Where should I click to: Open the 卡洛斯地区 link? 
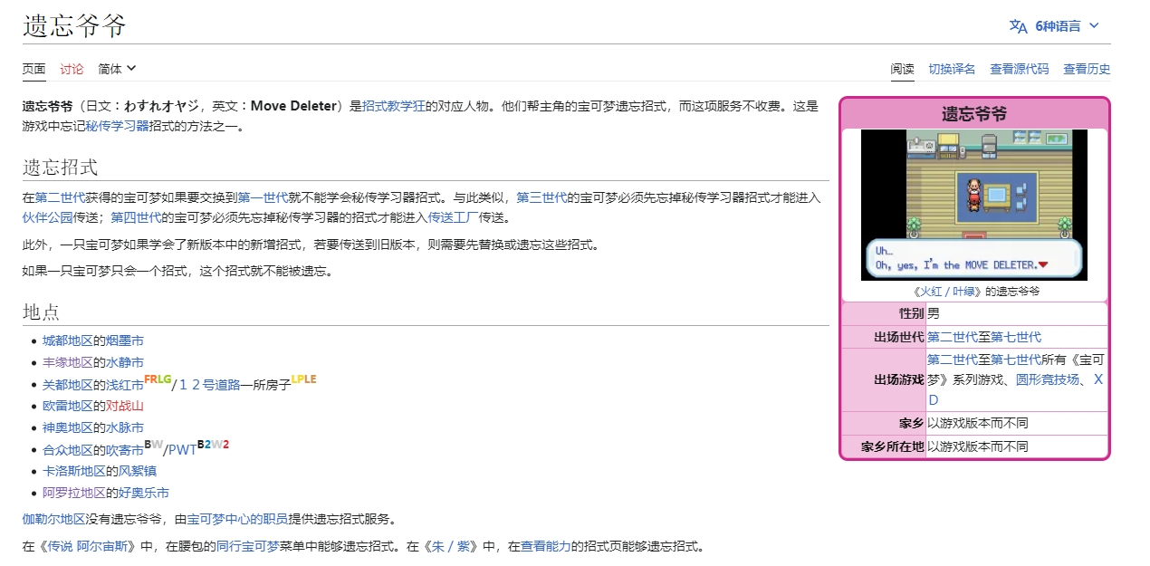tap(74, 471)
